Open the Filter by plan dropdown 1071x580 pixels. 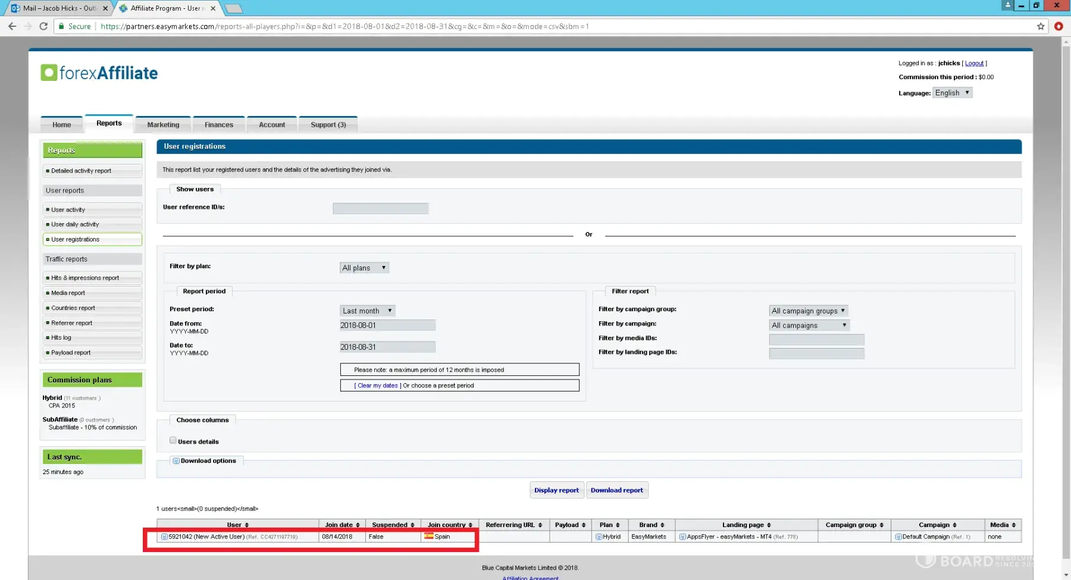[x=364, y=268]
